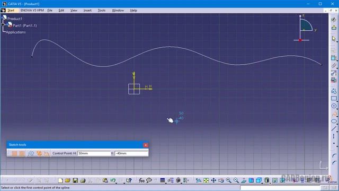
Task: Click the compass in the top-right corner
Action: pyautogui.click(x=306, y=28)
